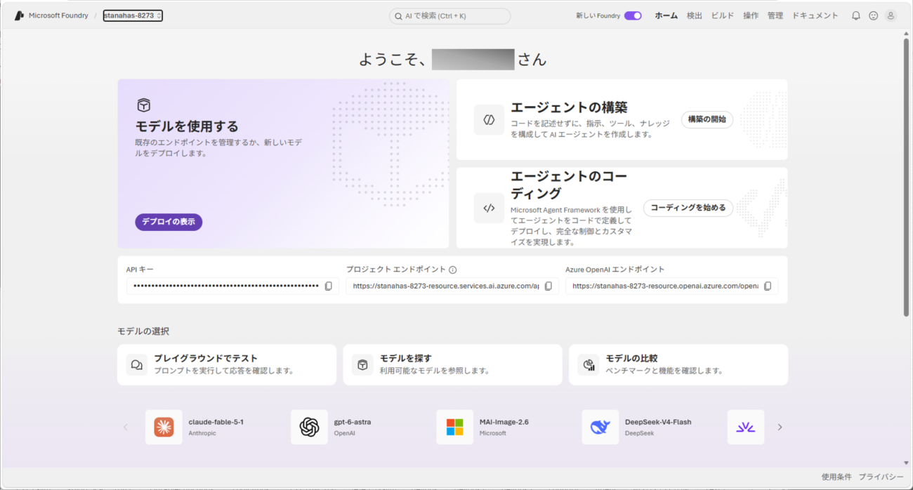
Task: Click the cube icon above モデルを使用する
Action: pyautogui.click(x=143, y=105)
